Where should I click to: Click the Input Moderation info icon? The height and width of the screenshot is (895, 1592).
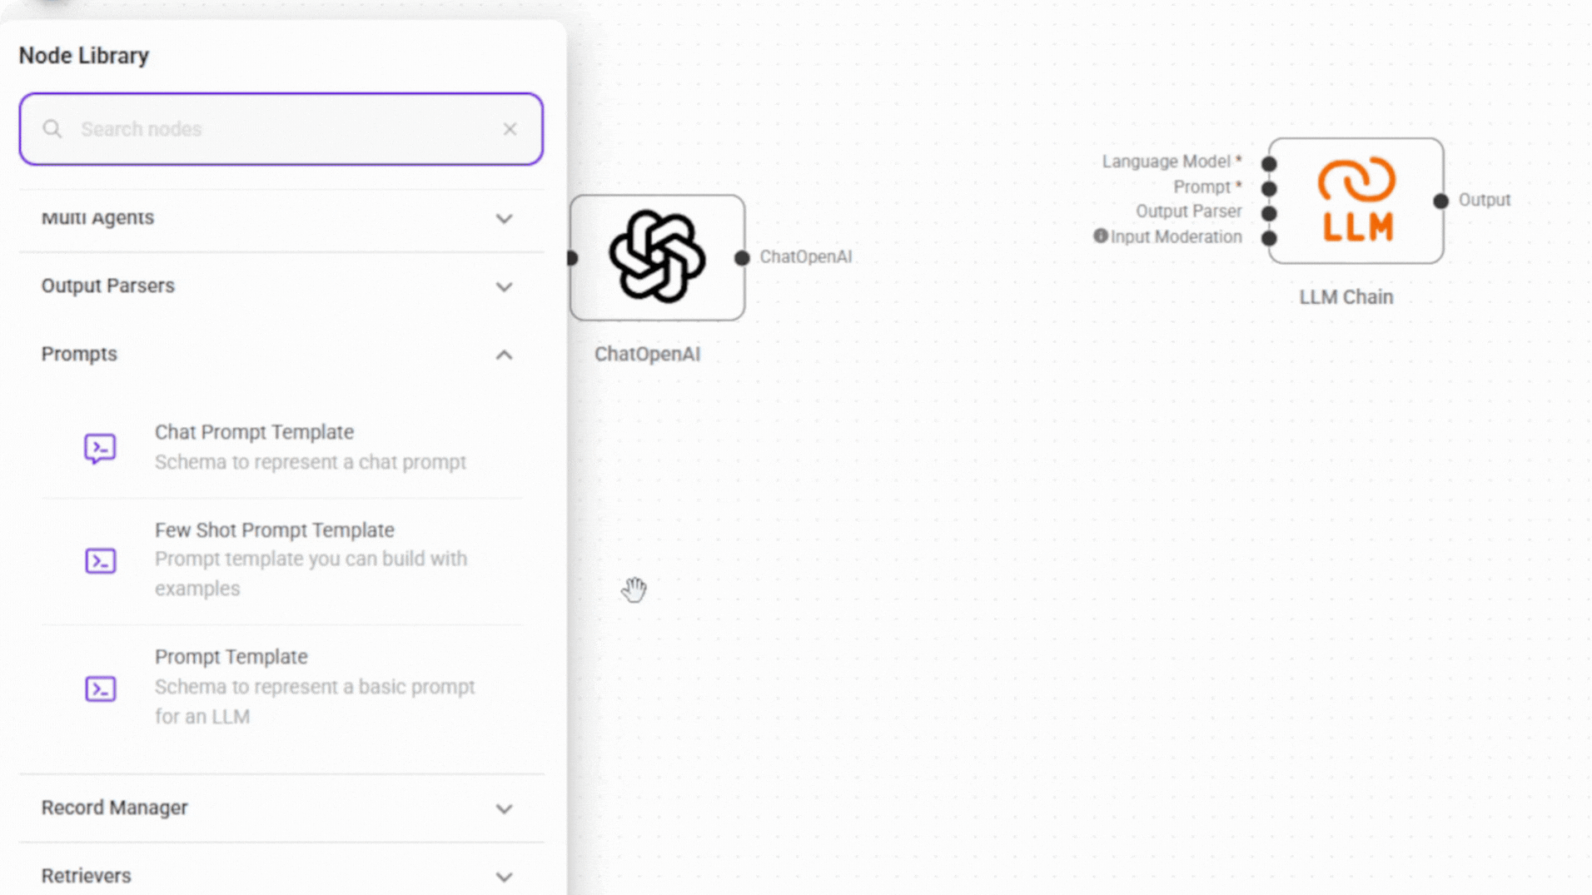point(1100,236)
